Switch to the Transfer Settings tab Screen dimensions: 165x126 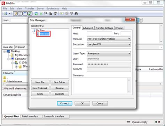(x=104, y=28)
